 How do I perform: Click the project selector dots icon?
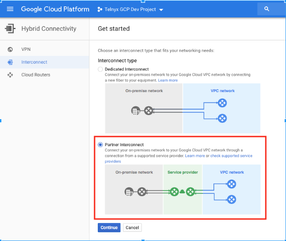click(x=100, y=9)
